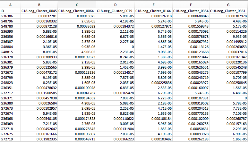The image size is (248, 142).
Task: Select row ID G36356
Action: pyautogui.click(x=10, y=37)
